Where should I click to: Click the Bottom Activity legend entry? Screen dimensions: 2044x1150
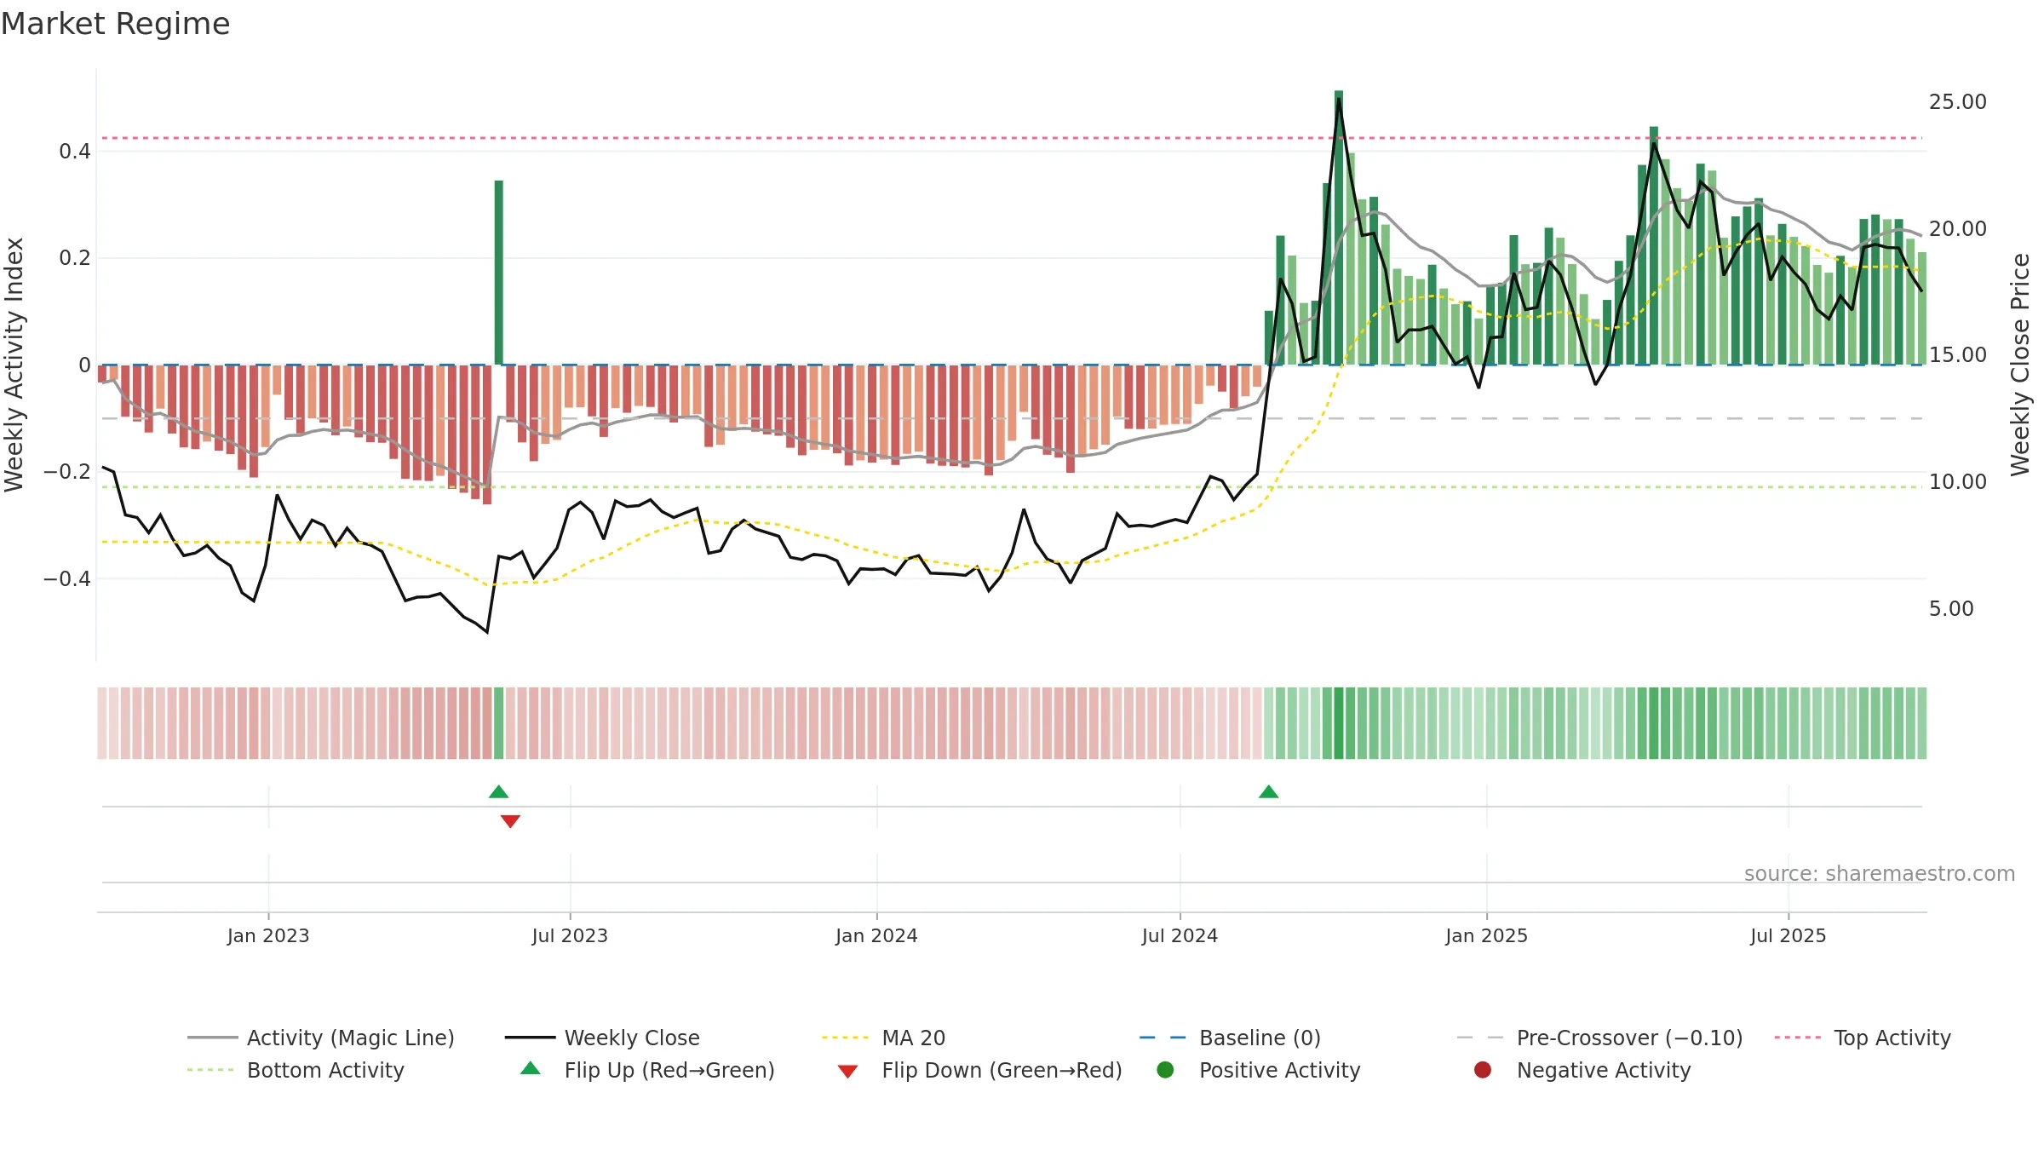tap(296, 1070)
